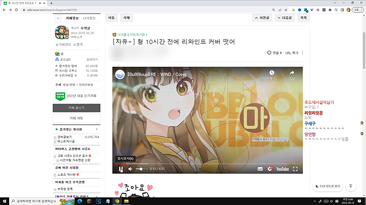Copy post link with URL 복사
The width and height of the screenshot is (366, 205).
(292, 53)
